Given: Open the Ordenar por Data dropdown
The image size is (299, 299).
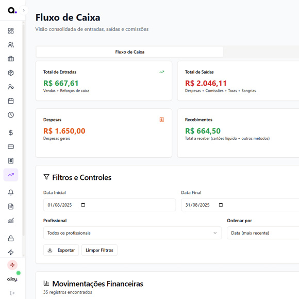Looking at the screenshot, I should (263, 233).
